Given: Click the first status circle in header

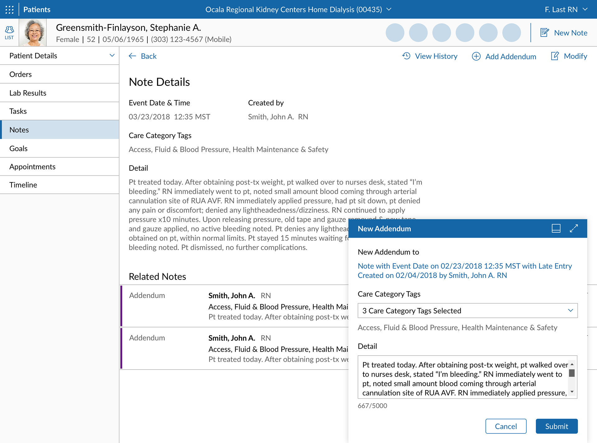Looking at the screenshot, I should (395, 33).
